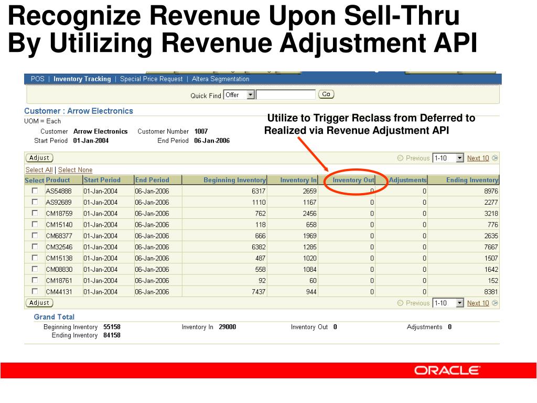The image size is (537, 403).
Task: Click Inventory In value 1969
Action: pos(309,236)
